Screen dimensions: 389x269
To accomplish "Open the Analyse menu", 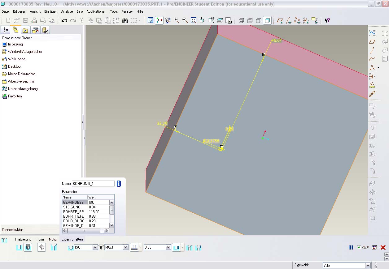I will [x=67, y=11].
